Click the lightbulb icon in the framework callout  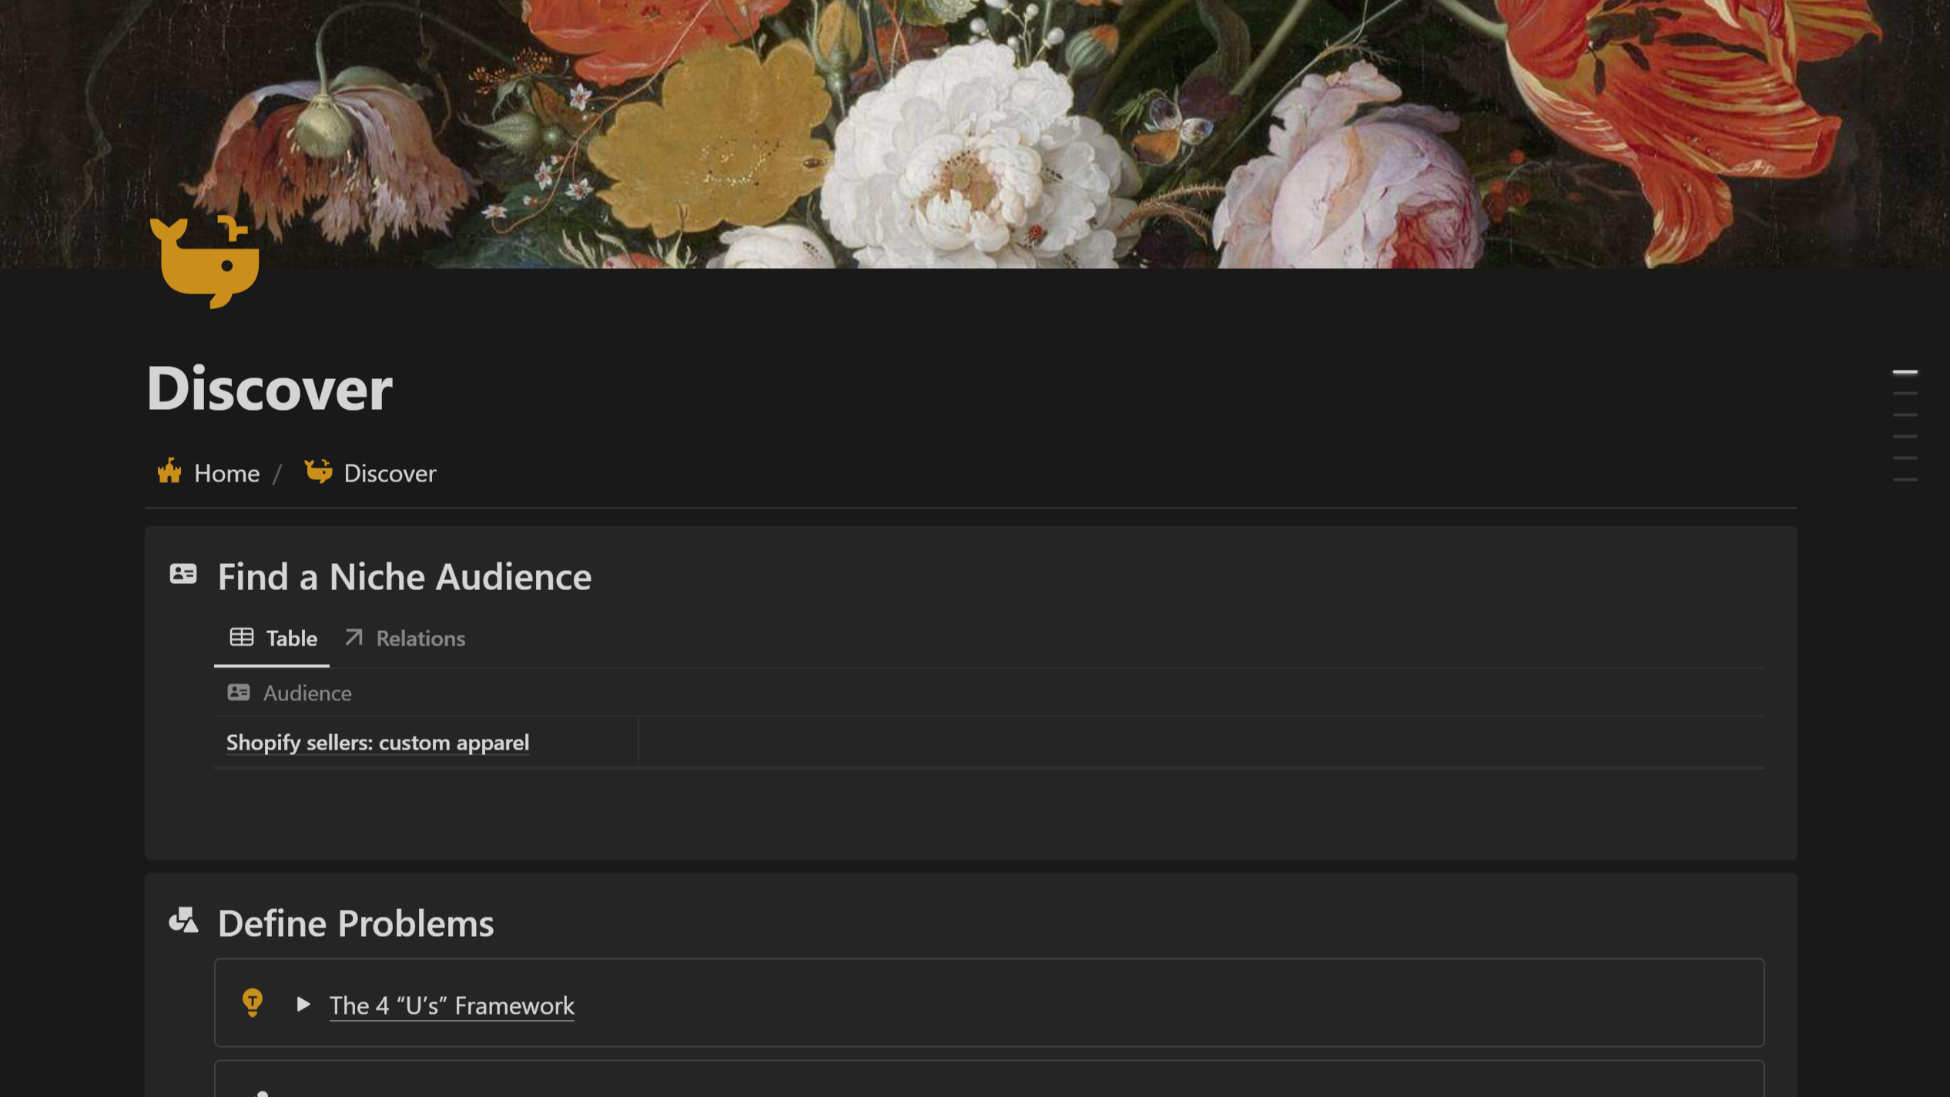tap(253, 1003)
